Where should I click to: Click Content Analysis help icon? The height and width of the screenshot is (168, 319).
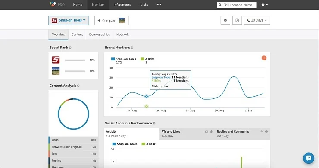click(x=78, y=86)
